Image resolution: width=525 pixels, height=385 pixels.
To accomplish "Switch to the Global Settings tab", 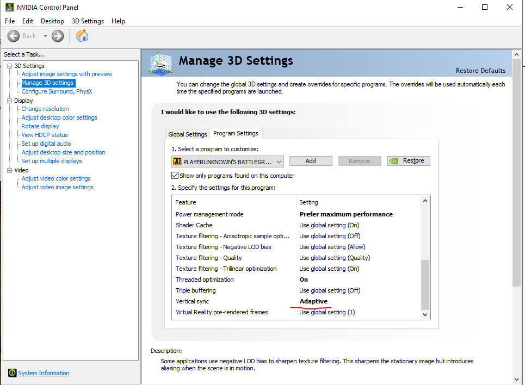I will [x=188, y=134].
